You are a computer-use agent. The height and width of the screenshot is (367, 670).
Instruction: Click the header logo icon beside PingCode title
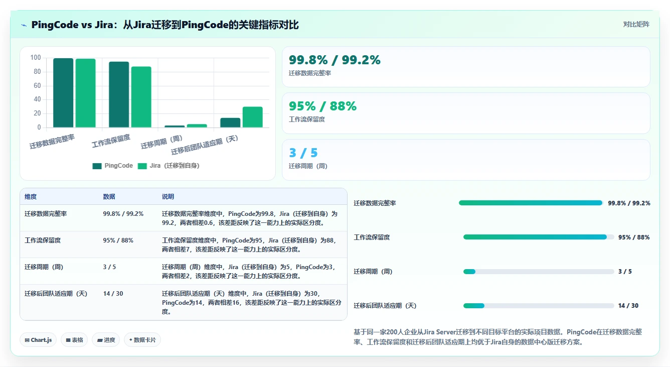click(24, 25)
